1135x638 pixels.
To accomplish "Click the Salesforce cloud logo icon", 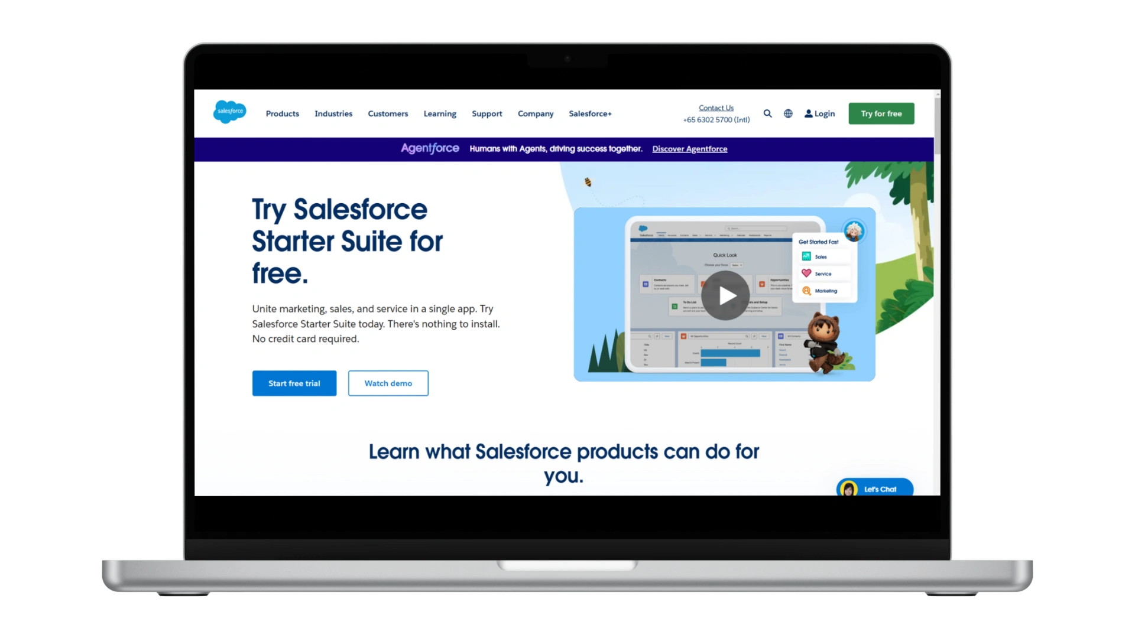I will (x=229, y=112).
